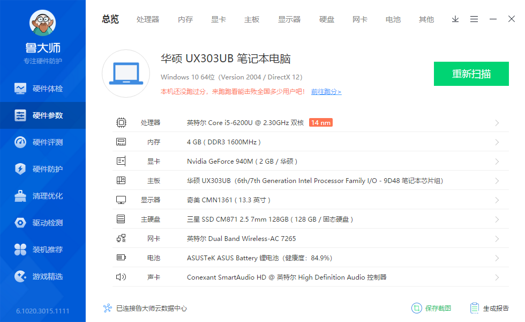This screenshot has width=525, height=322.
Task: Click the graphics card icon
Action: (121, 161)
